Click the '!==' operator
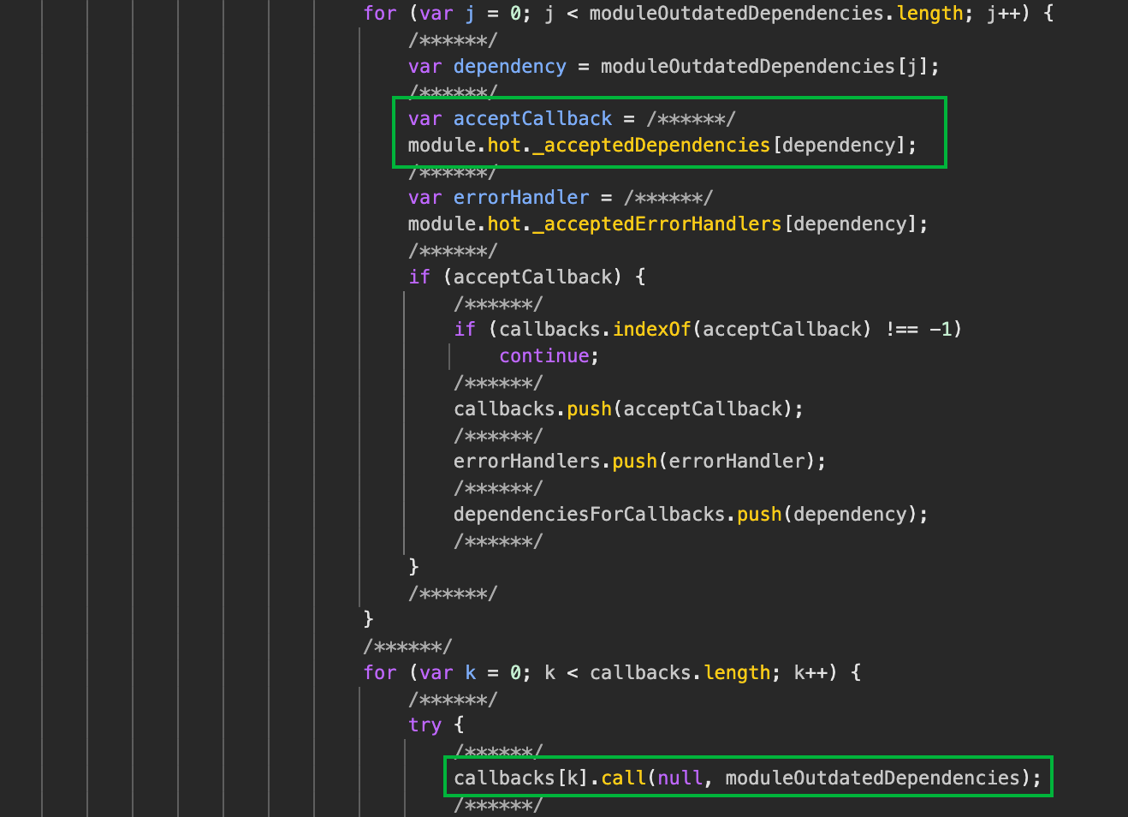 pos(902,330)
